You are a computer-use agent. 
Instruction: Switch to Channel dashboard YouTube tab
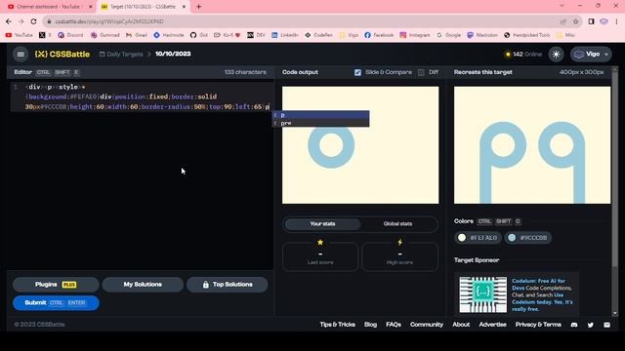50,7
